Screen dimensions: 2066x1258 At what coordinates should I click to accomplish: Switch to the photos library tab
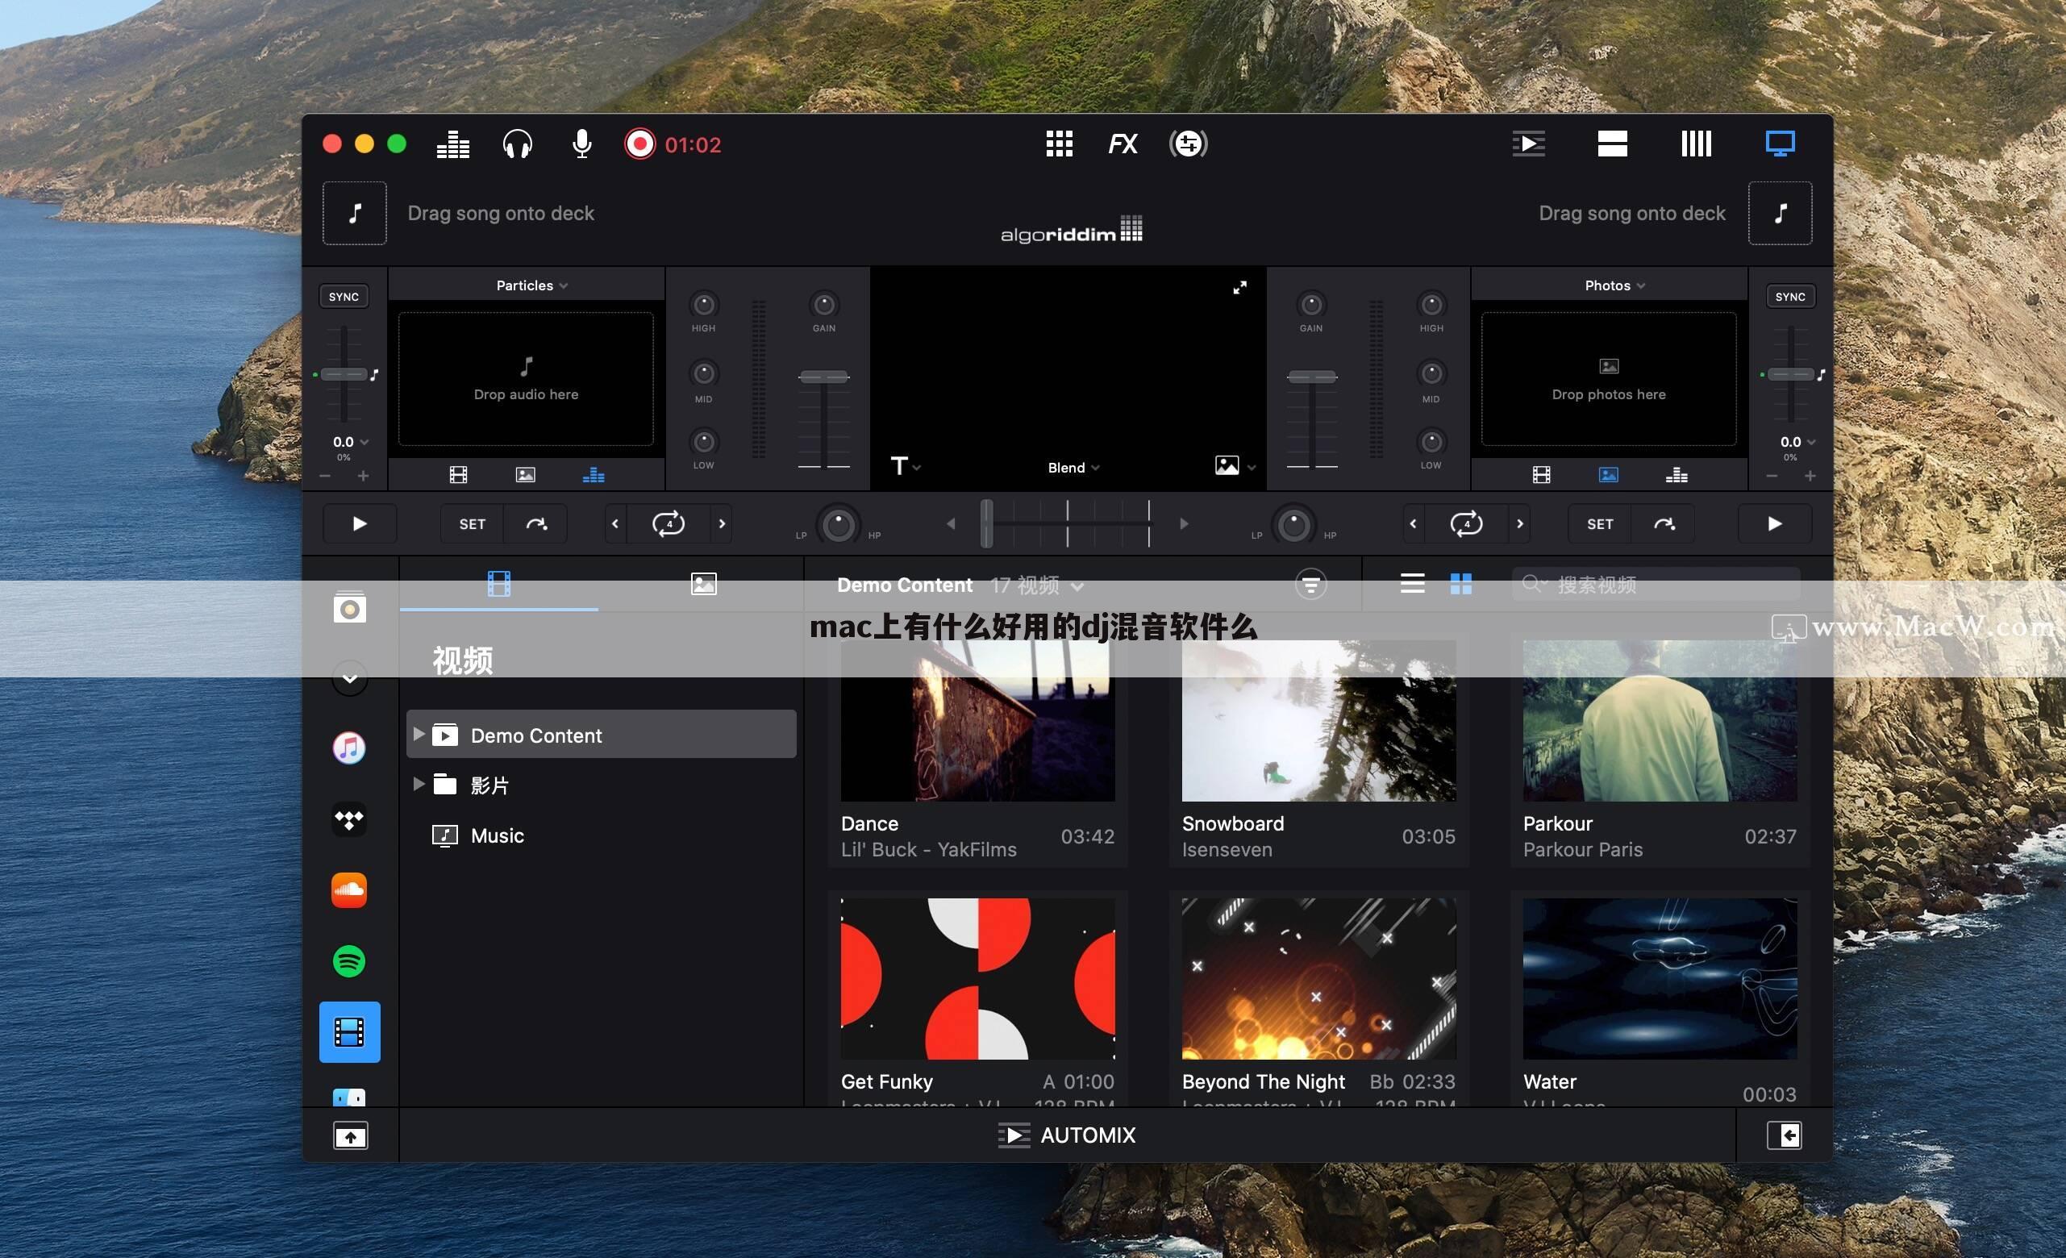click(702, 584)
